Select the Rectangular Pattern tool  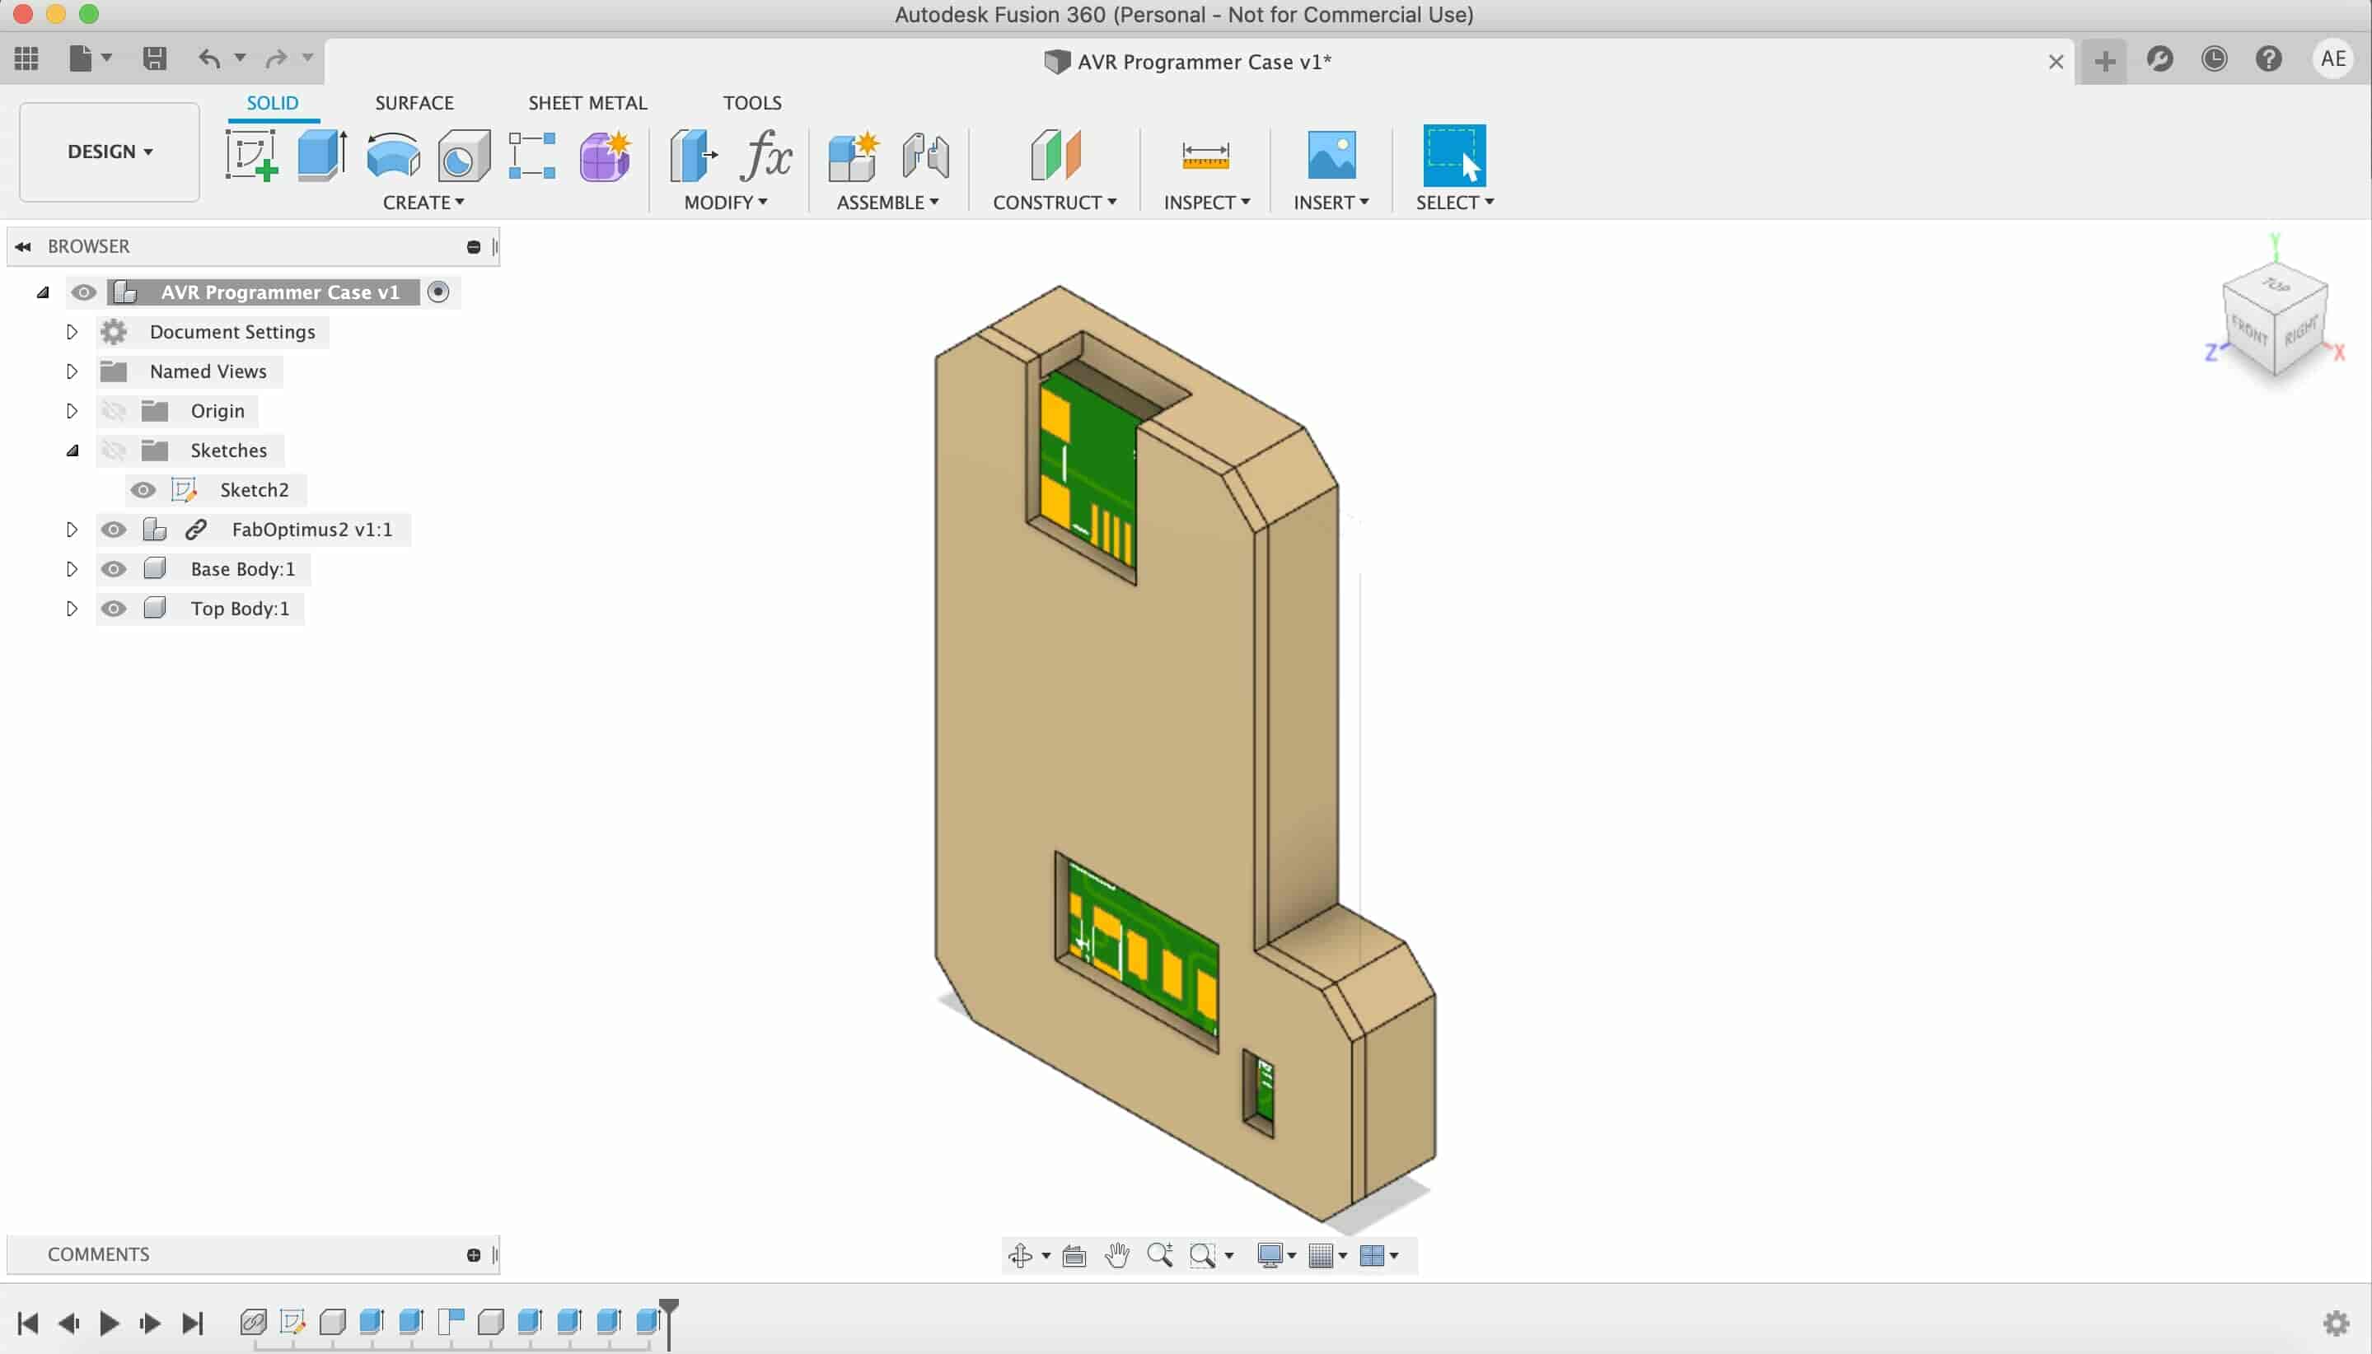tap(532, 154)
